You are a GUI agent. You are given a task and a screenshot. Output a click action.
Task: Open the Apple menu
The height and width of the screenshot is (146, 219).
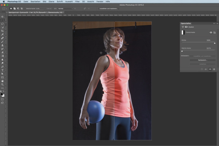click(x=4, y=1)
